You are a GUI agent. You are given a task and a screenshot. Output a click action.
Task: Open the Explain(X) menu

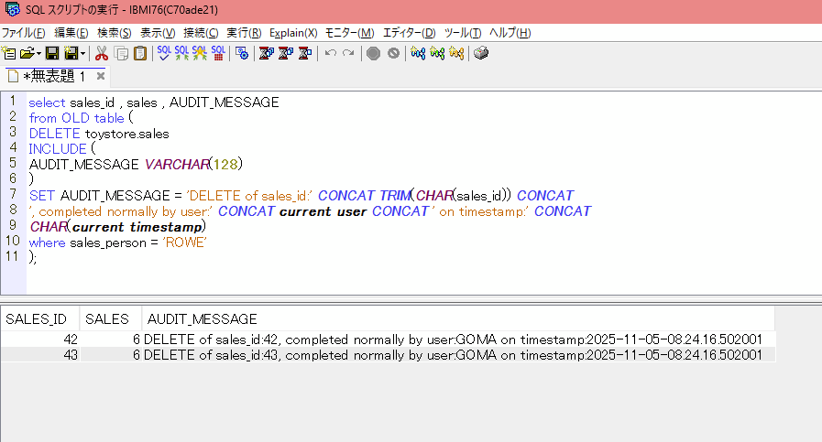(x=293, y=33)
